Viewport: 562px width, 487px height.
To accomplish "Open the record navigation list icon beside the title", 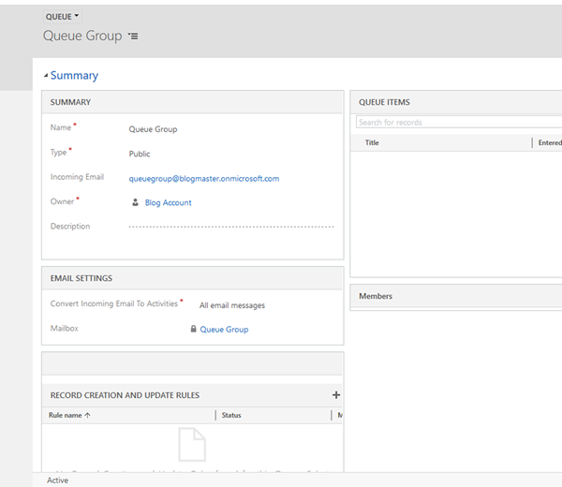I will pyautogui.click(x=133, y=37).
